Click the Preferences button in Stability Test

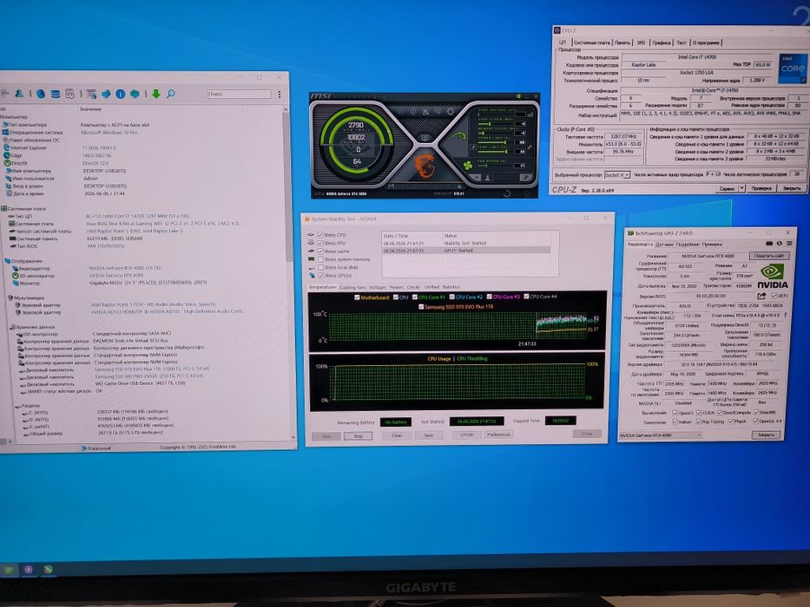[x=498, y=434]
